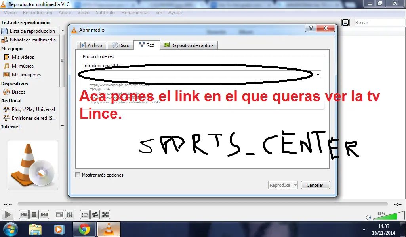Click the network URL input field
406x237 pixels.
pos(199,75)
